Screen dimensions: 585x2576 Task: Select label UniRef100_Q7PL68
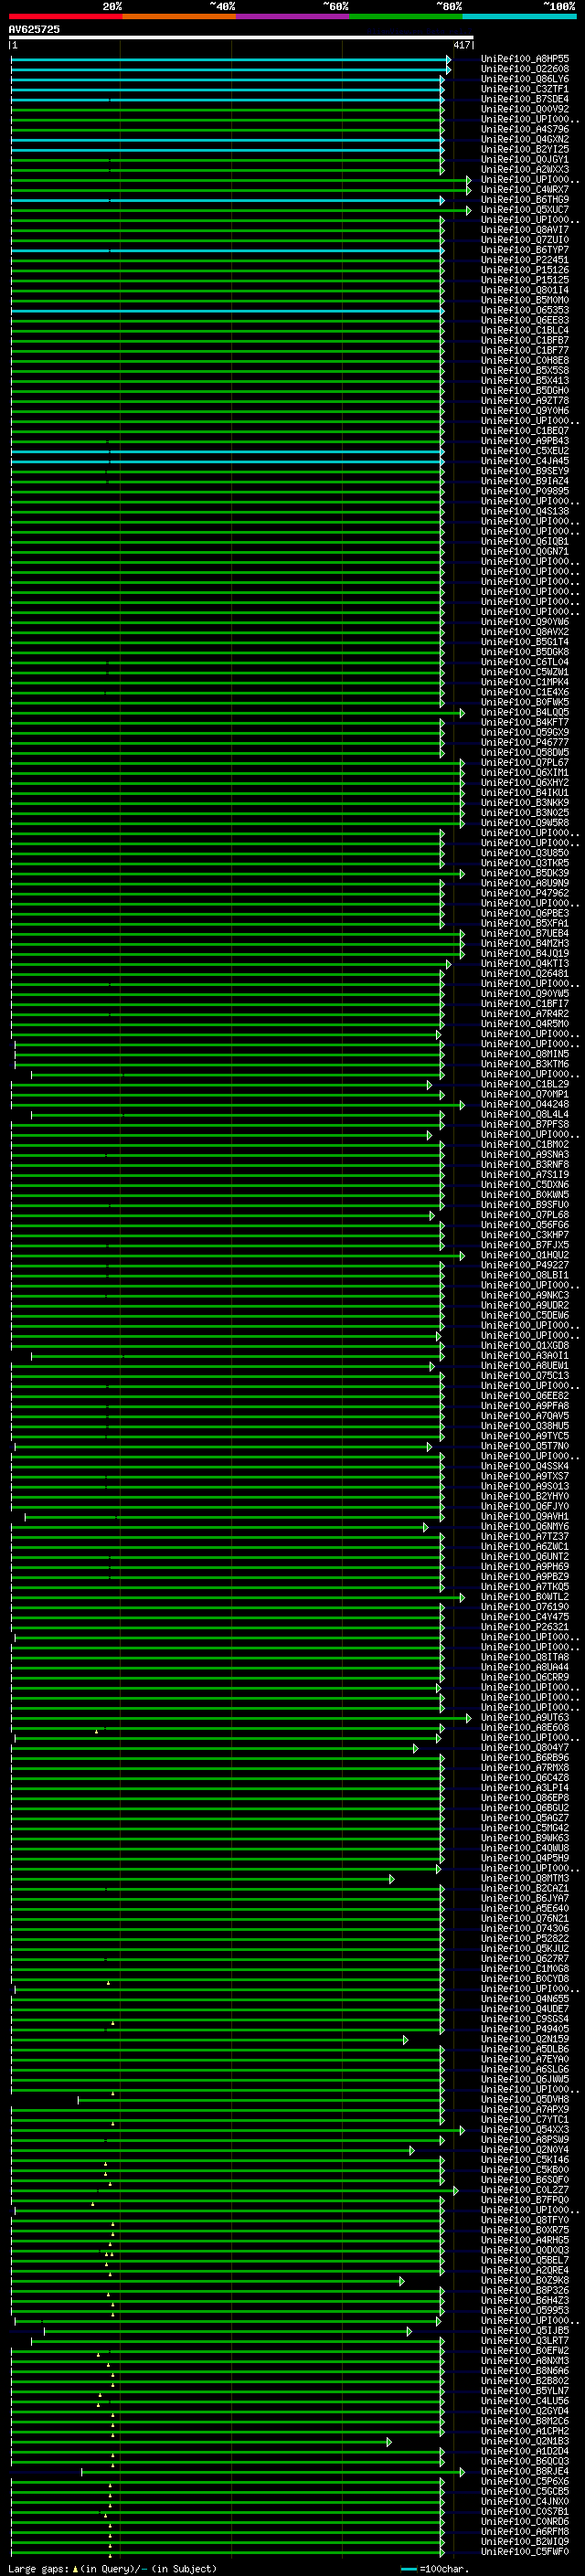pos(525,1216)
